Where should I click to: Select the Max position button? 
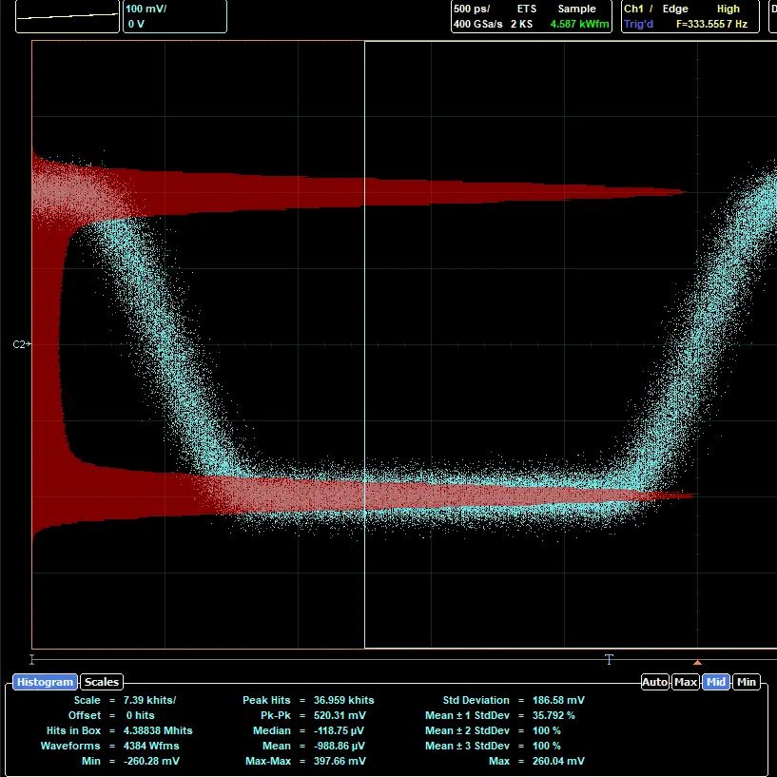coord(686,682)
